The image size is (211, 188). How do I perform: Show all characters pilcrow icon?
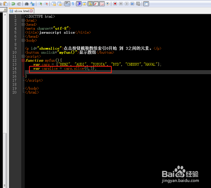point(73,4)
